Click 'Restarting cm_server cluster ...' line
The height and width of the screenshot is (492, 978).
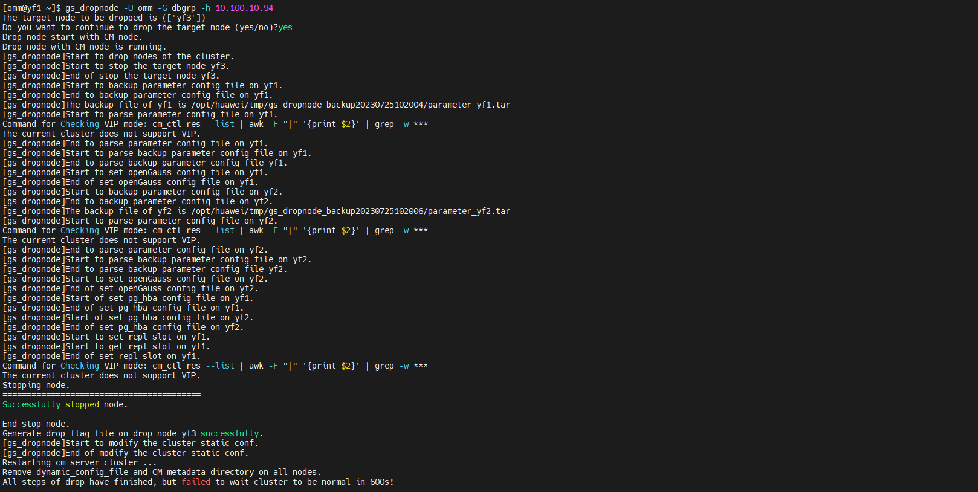pos(80,462)
